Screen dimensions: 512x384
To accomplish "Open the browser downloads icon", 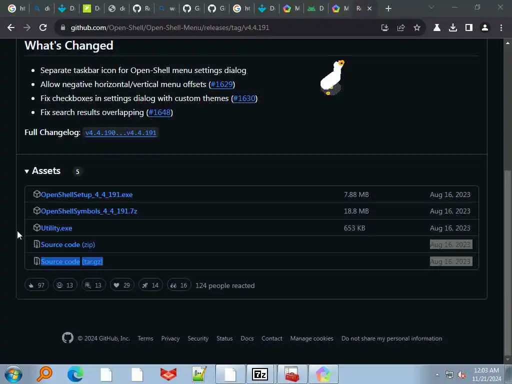I will pos(453,28).
